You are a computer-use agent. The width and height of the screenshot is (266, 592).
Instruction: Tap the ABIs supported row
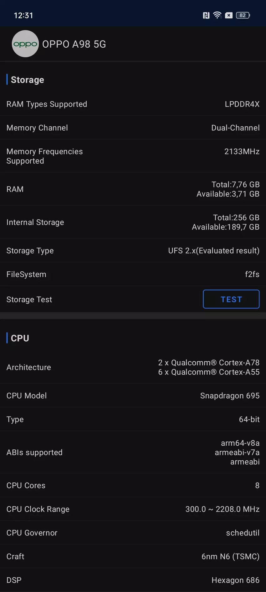coord(133,452)
